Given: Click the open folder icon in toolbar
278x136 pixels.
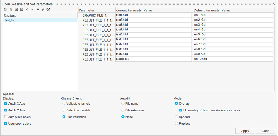Looking at the screenshot, I should point(6,10).
